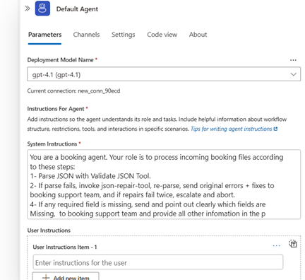Open the Deployment Model Name combo box
The height and width of the screenshot is (280, 305).
(164, 74)
